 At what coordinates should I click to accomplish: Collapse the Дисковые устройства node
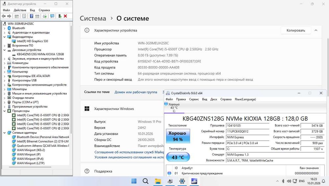tap(4, 50)
